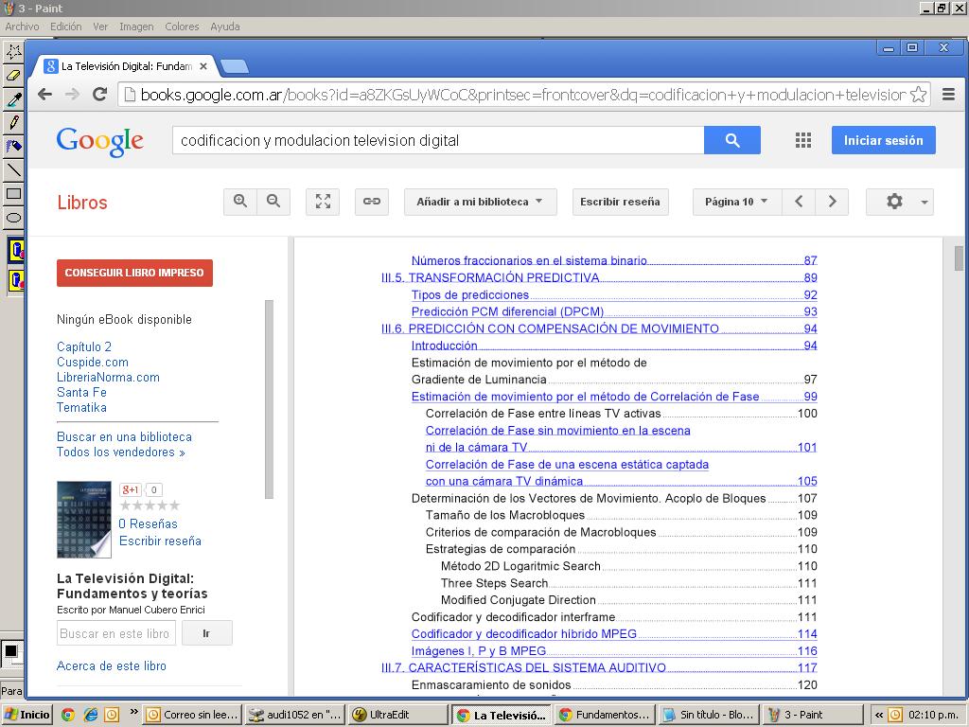Click the Escribir reseña toolbar button
The height and width of the screenshot is (727, 969).
620,202
